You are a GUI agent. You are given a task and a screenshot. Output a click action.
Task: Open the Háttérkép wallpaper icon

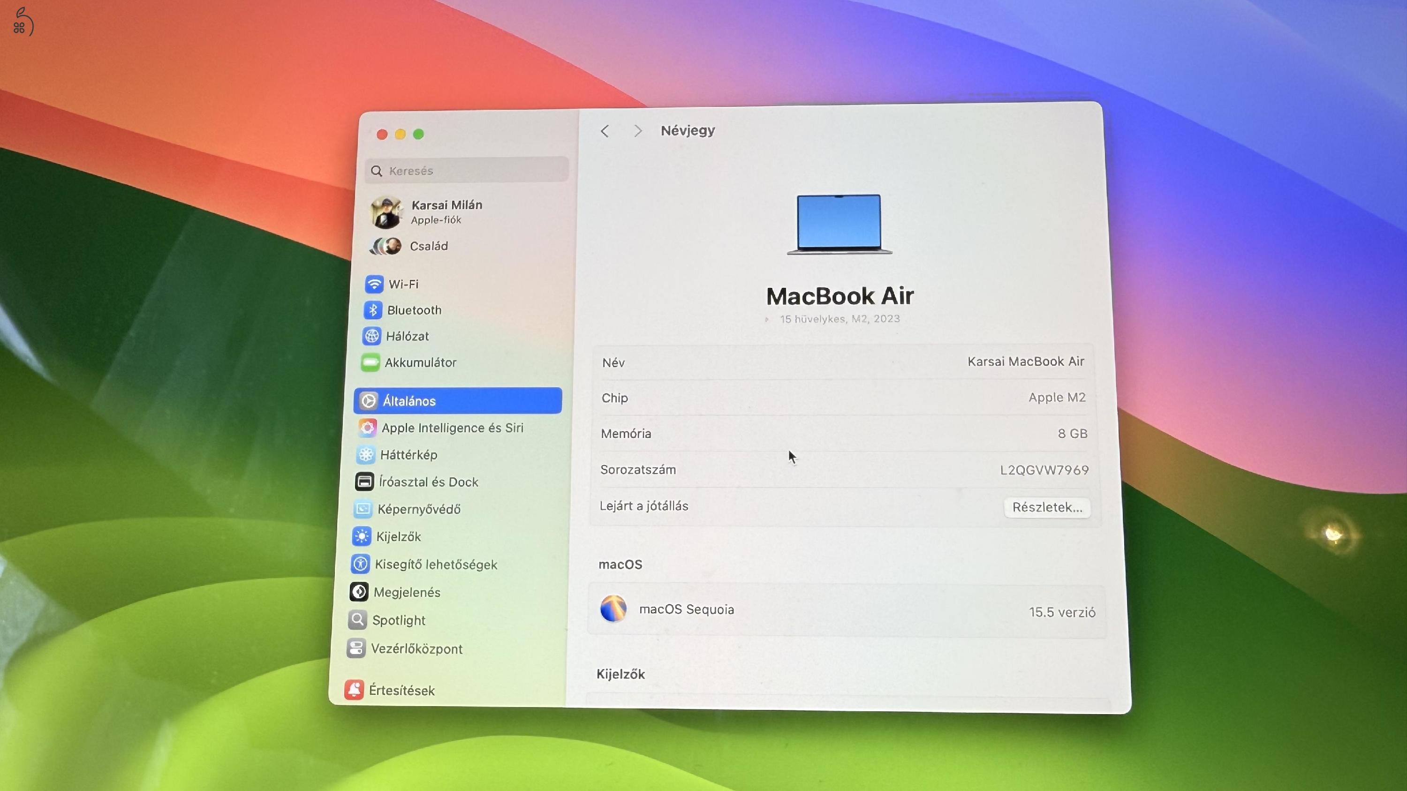pyautogui.click(x=366, y=454)
